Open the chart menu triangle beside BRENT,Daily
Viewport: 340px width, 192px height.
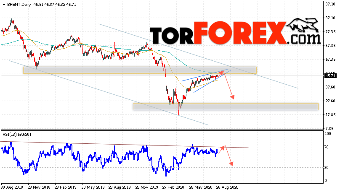(x=4, y=5)
